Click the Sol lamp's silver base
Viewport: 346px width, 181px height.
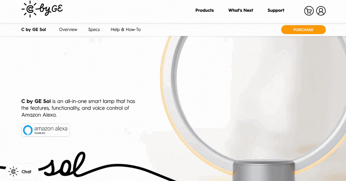tap(264, 171)
